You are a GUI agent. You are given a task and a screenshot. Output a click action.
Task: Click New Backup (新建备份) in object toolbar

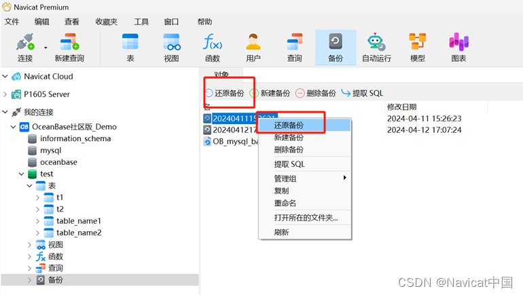pyautogui.click(x=270, y=93)
